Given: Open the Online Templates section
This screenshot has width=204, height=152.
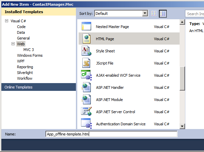Looking at the screenshot, I should point(19,87).
